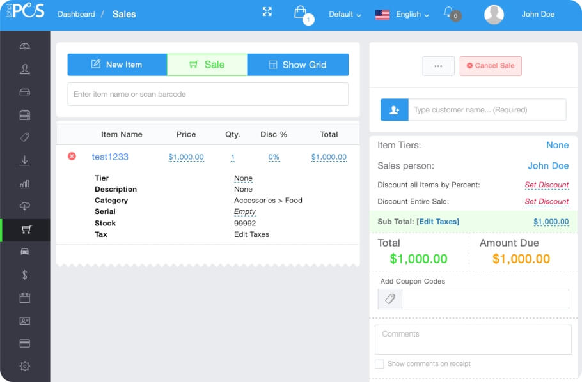Open the notifications bell icon
The width and height of the screenshot is (582, 382).
pyautogui.click(x=448, y=12)
